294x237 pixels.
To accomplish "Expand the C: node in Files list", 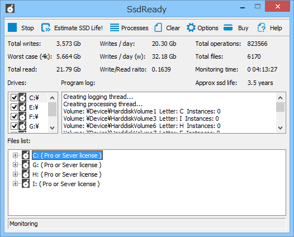I will (15, 155).
